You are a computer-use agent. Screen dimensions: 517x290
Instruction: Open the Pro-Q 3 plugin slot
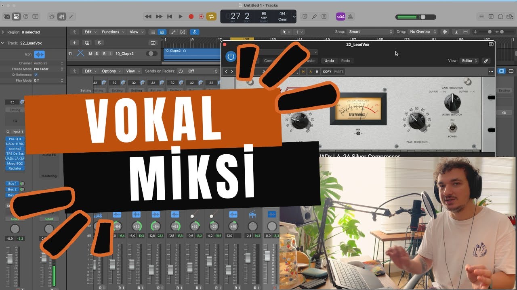(15, 139)
